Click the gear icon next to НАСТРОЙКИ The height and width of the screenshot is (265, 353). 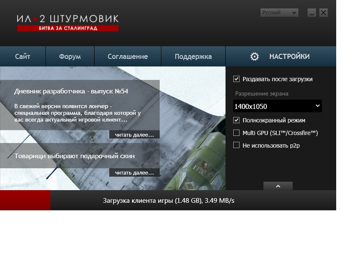pos(254,56)
